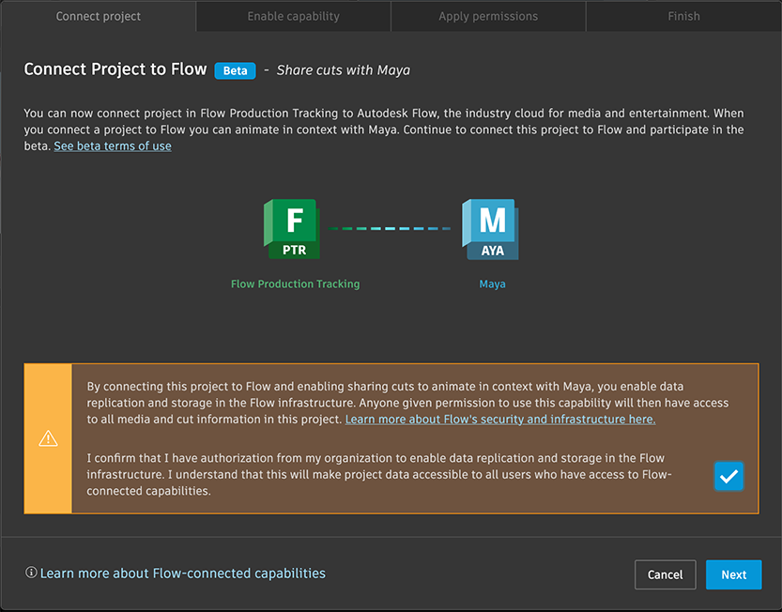Uncheck the authorization confirmation checkbox

click(728, 476)
